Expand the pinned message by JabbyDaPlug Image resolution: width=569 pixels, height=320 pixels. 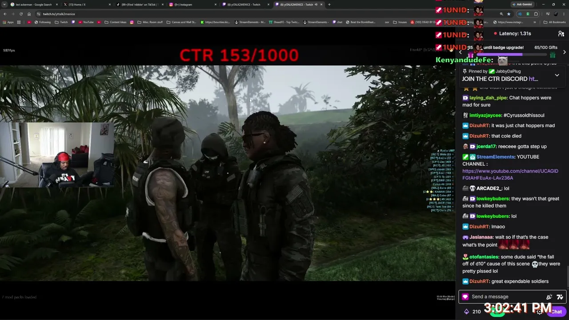[x=557, y=76]
